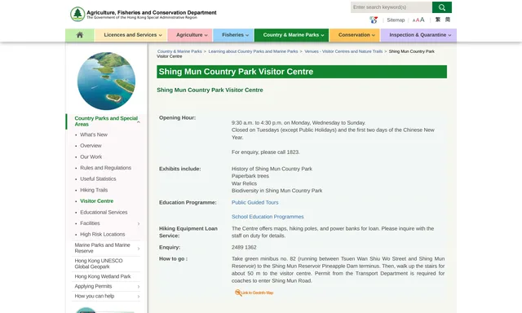
Task: Switch to Traditional Chinese language
Action: point(438,20)
